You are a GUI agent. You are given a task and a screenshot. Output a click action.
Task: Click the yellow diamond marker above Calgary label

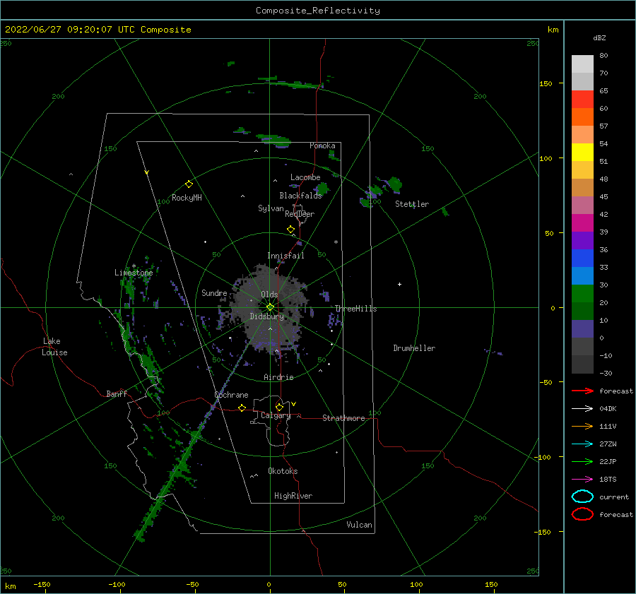pos(279,407)
